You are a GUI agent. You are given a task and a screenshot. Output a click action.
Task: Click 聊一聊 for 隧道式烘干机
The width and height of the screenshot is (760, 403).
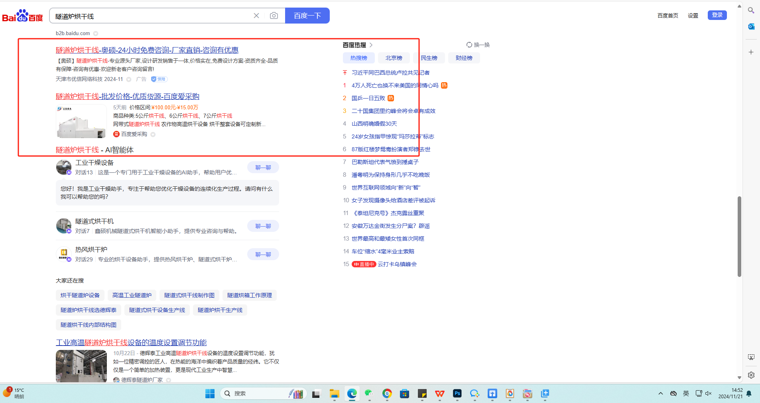263,226
